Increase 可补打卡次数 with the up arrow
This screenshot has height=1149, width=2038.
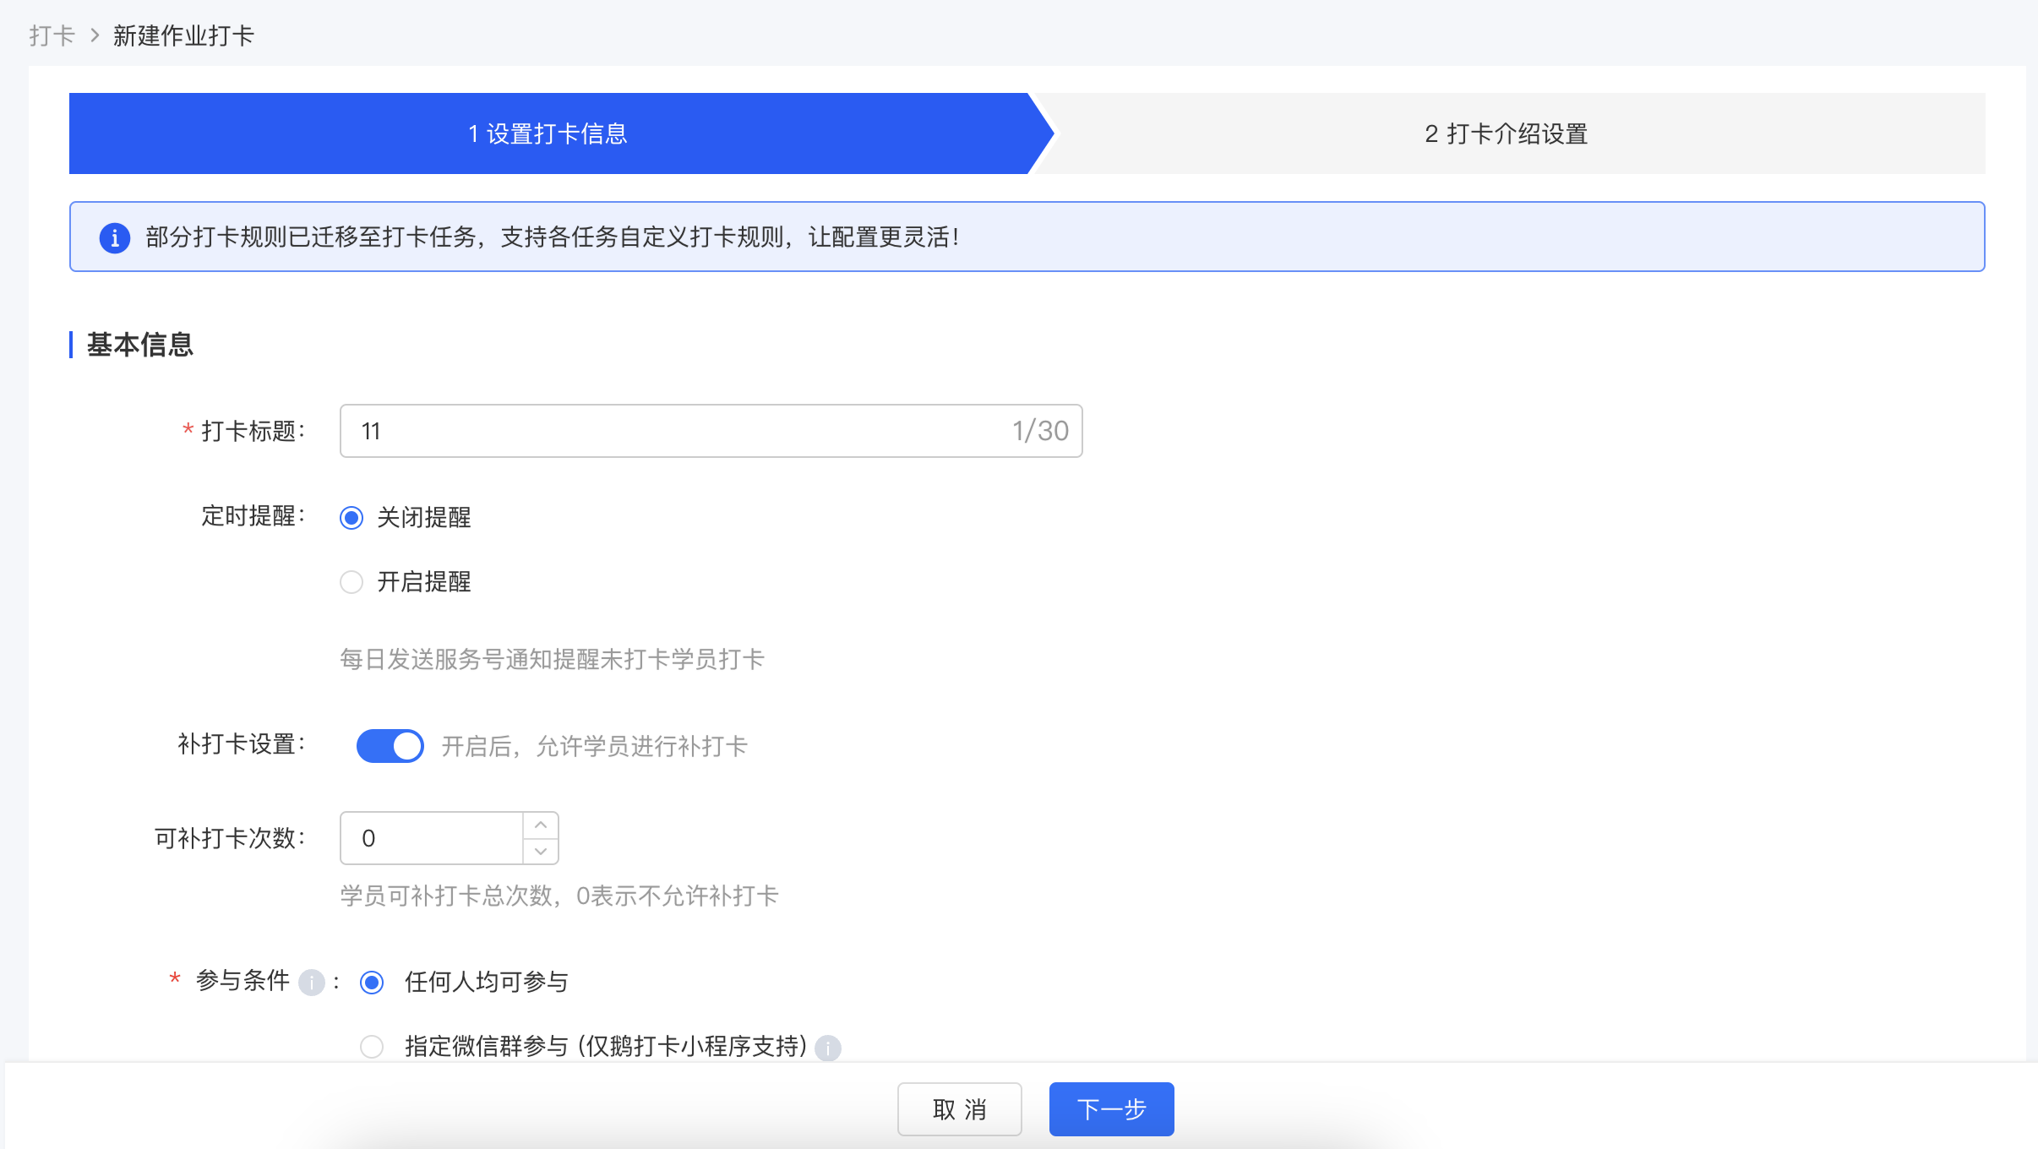(541, 825)
